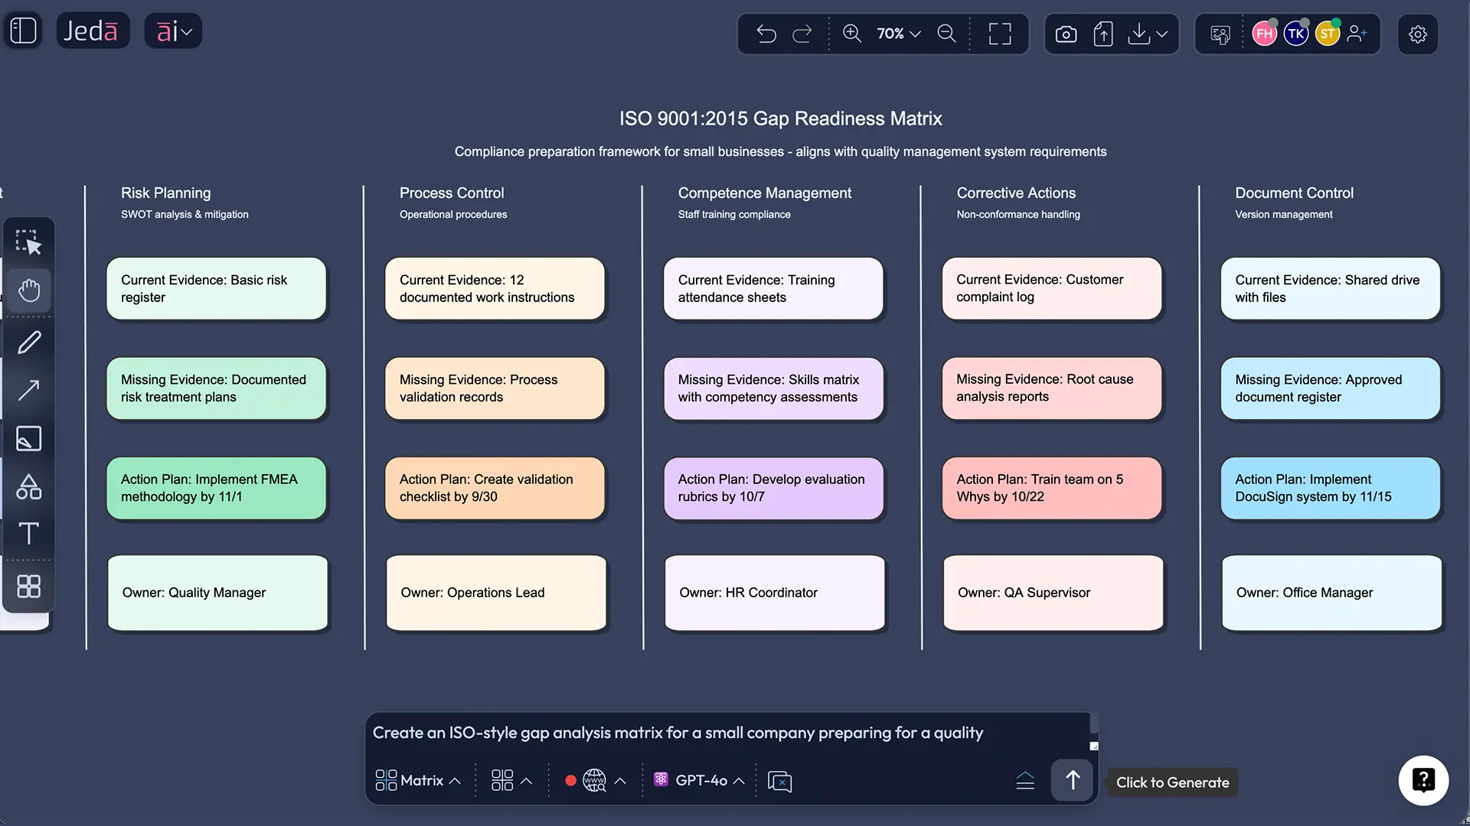
Task: Click the redo arrow icon
Action: [x=802, y=34]
